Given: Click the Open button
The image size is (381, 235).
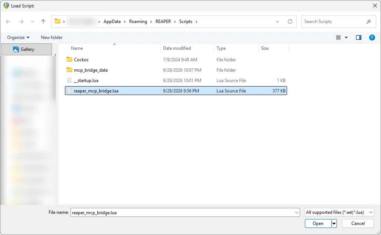Looking at the screenshot, I should pos(318,223).
